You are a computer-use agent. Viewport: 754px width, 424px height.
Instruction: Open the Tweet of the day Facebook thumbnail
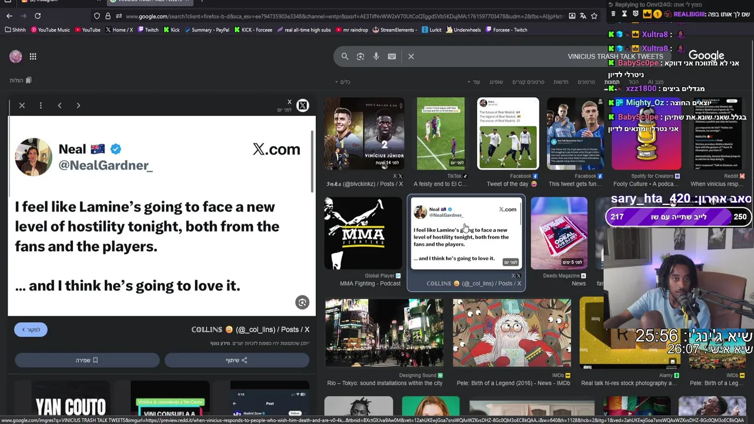pos(508,134)
